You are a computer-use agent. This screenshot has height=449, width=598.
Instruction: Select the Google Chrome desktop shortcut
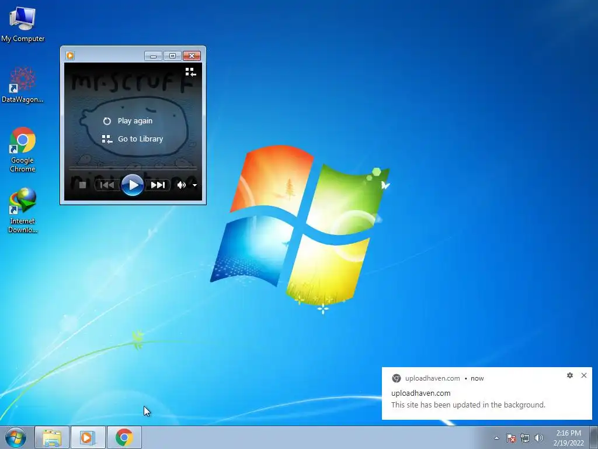[x=23, y=150]
